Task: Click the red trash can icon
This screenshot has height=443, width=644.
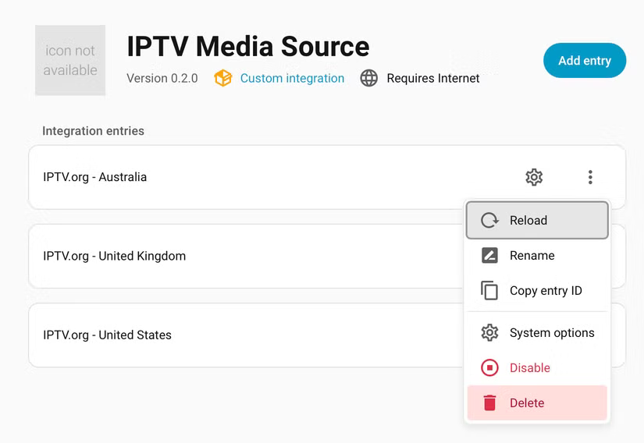Action: tap(489, 403)
